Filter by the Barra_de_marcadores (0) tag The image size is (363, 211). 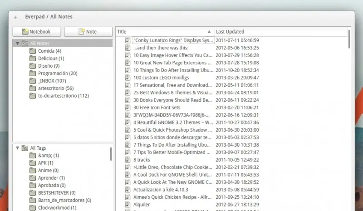pyautogui.click(x=64, y=200)
